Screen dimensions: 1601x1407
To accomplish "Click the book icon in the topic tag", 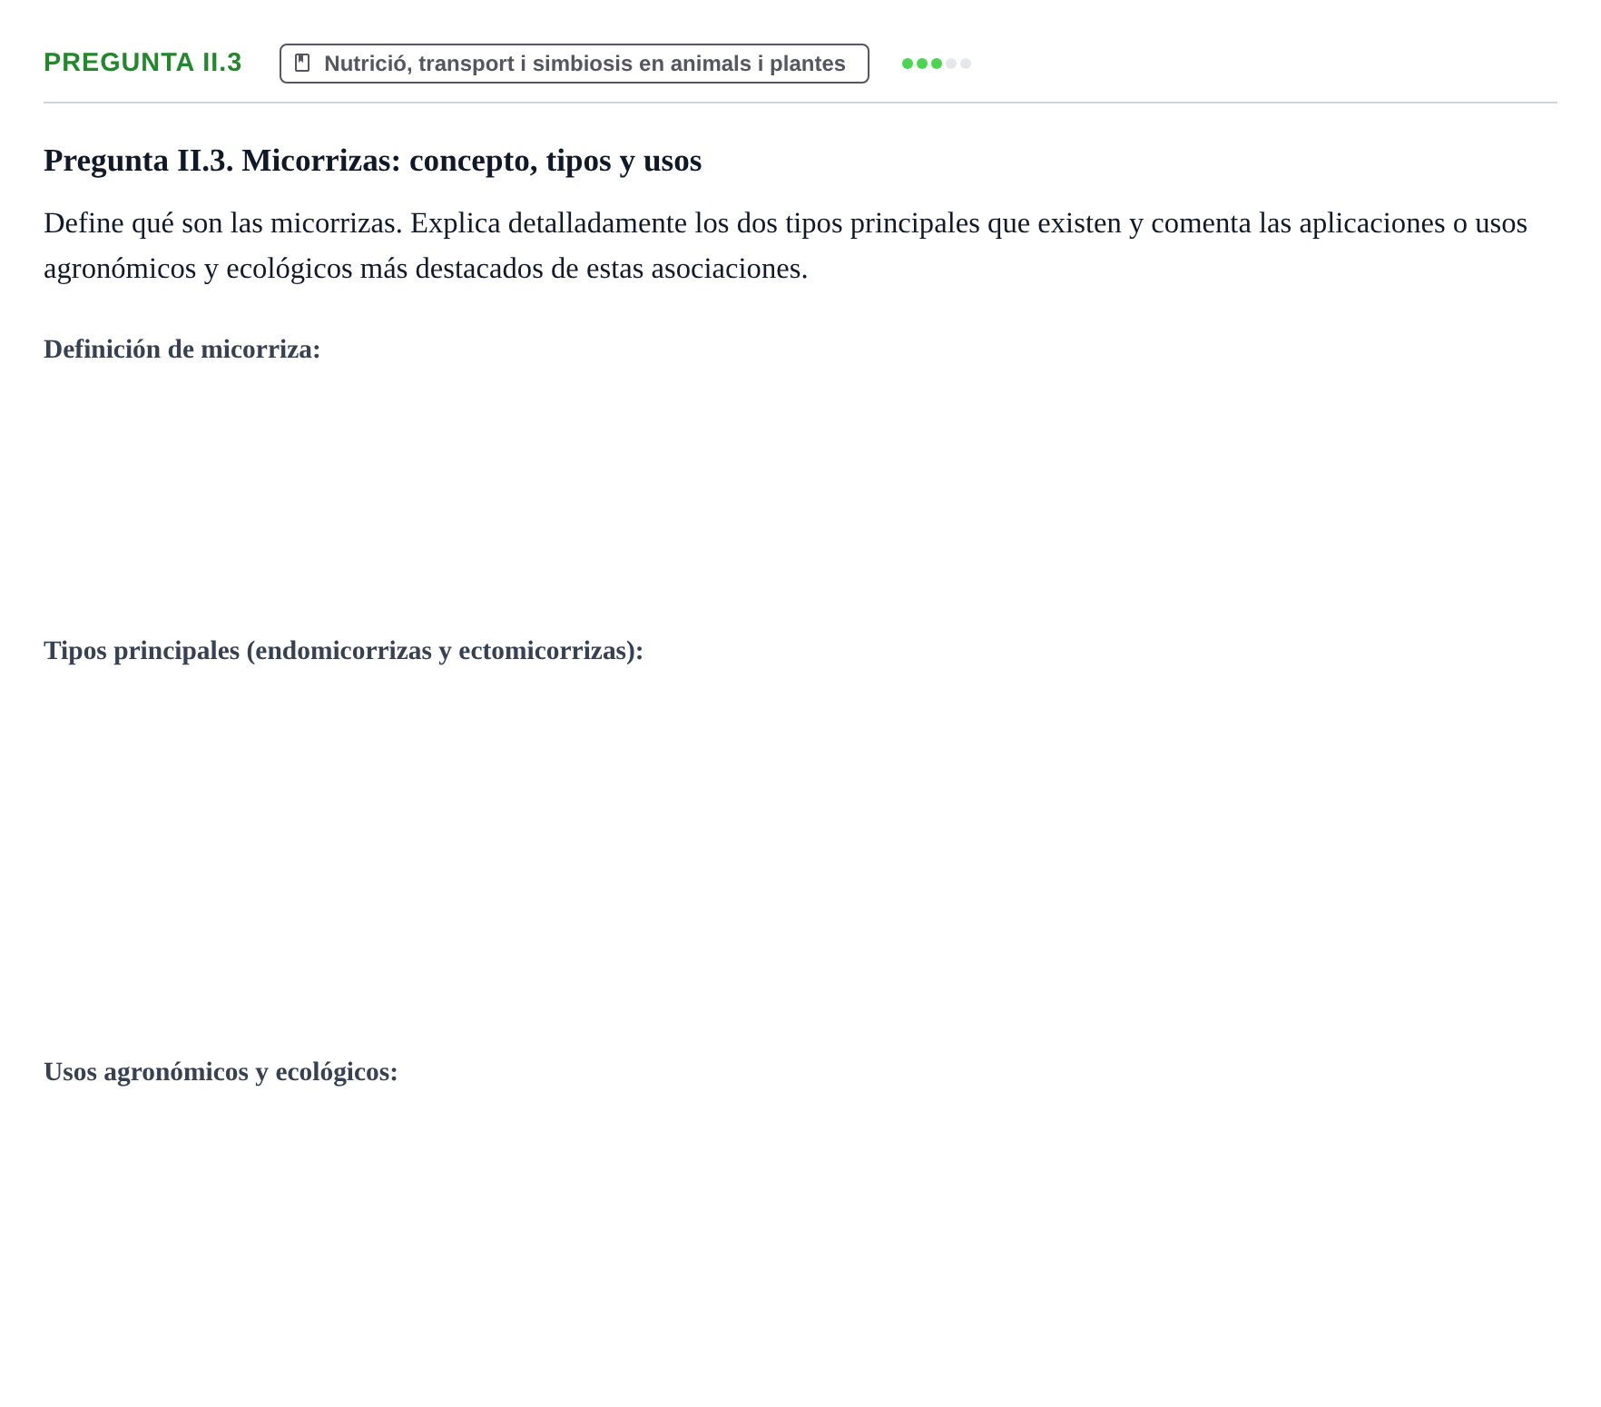I will (x=303, y=63).
